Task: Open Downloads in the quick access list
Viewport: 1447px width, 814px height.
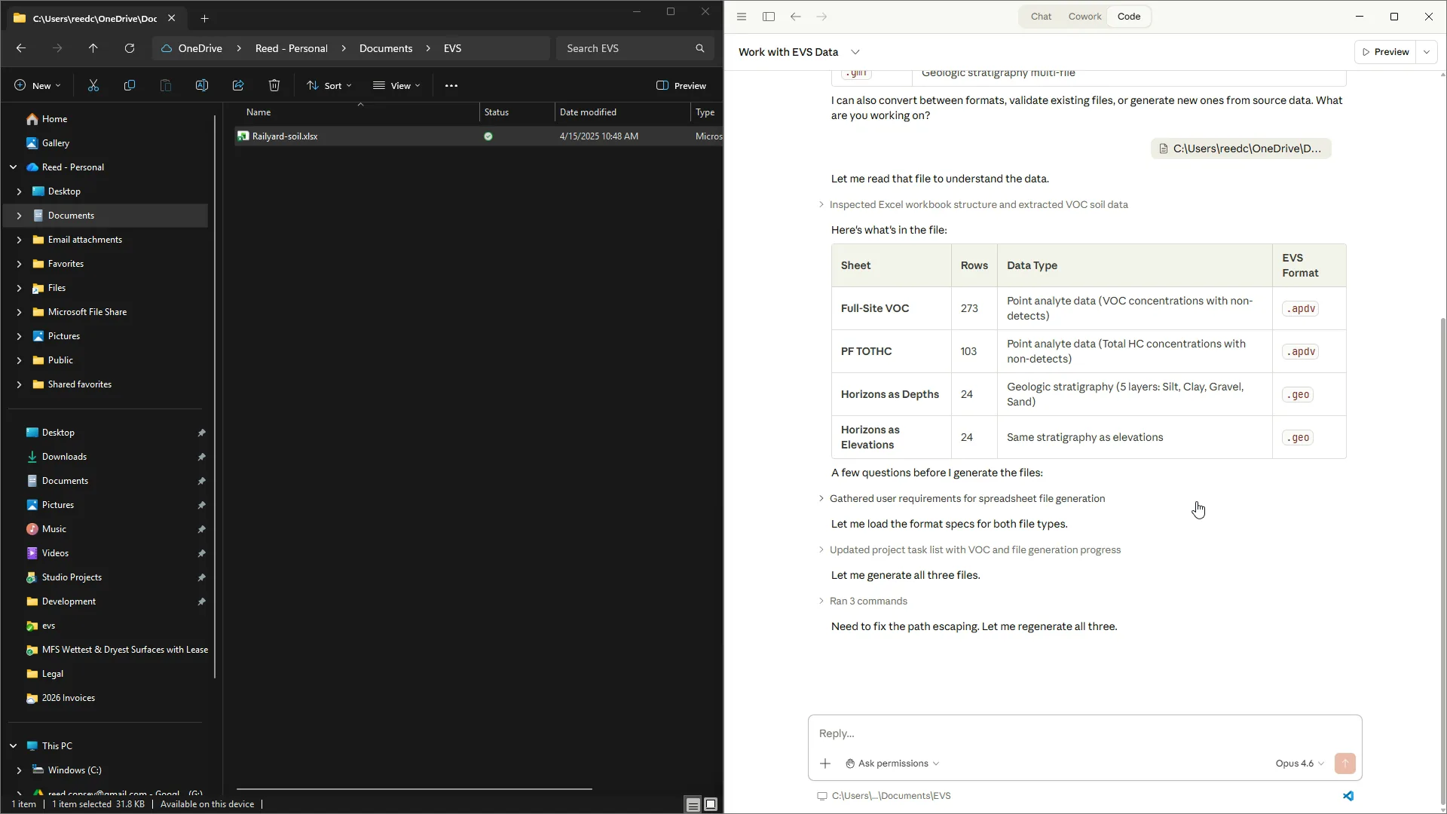Action: (64, 457)
